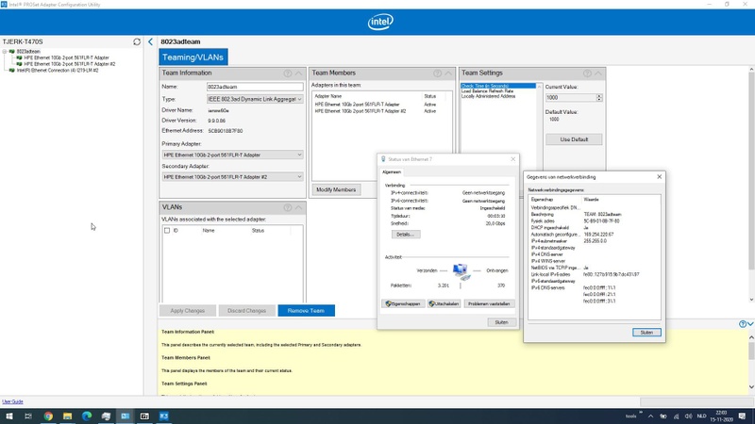The width and height of the screenshot is (755, 424).
Task: Close the Status van Ethernet 7 dialog
Action: [x=512, y=159]
